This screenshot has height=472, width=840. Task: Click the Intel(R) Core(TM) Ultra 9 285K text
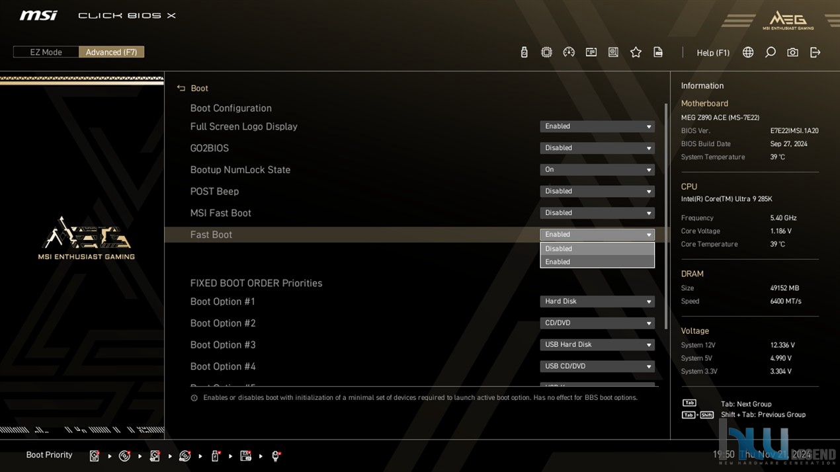727,199
